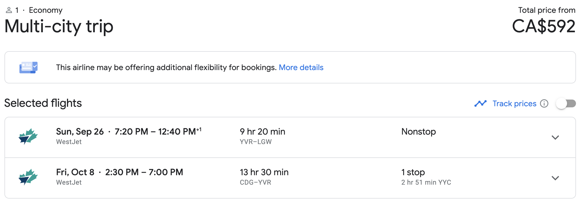Click the 13 hr 30 min duration
Screen dimensions: 581x203
point(264,172)
